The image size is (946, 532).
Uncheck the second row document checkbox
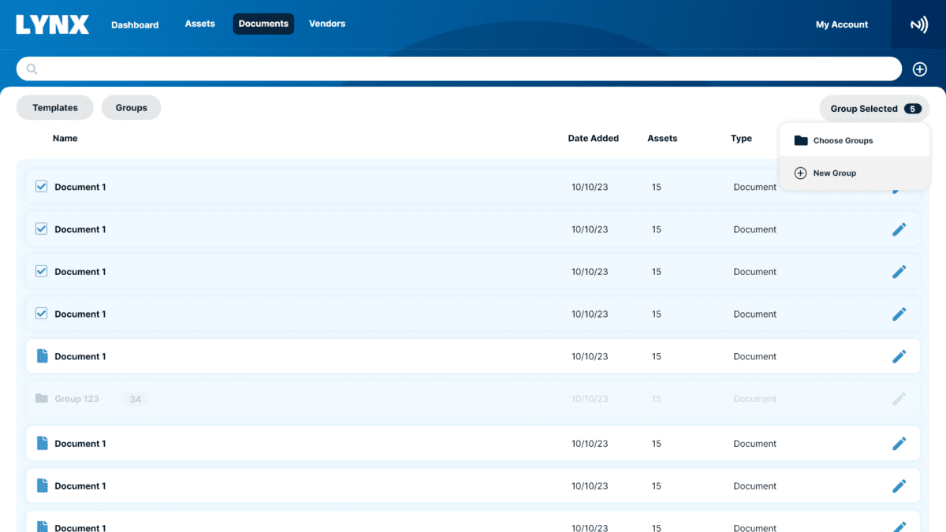pos(42,229)
